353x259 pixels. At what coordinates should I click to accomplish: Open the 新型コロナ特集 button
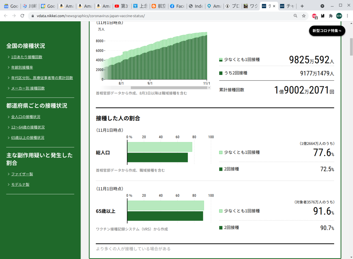327,30
